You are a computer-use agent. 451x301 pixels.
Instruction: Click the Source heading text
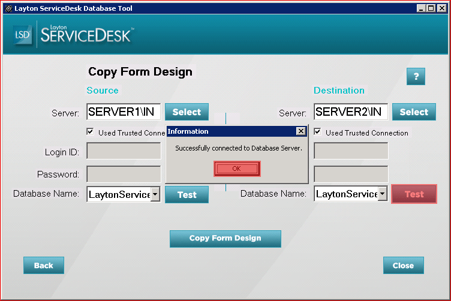pyautogui.click(x=103, y=91)
